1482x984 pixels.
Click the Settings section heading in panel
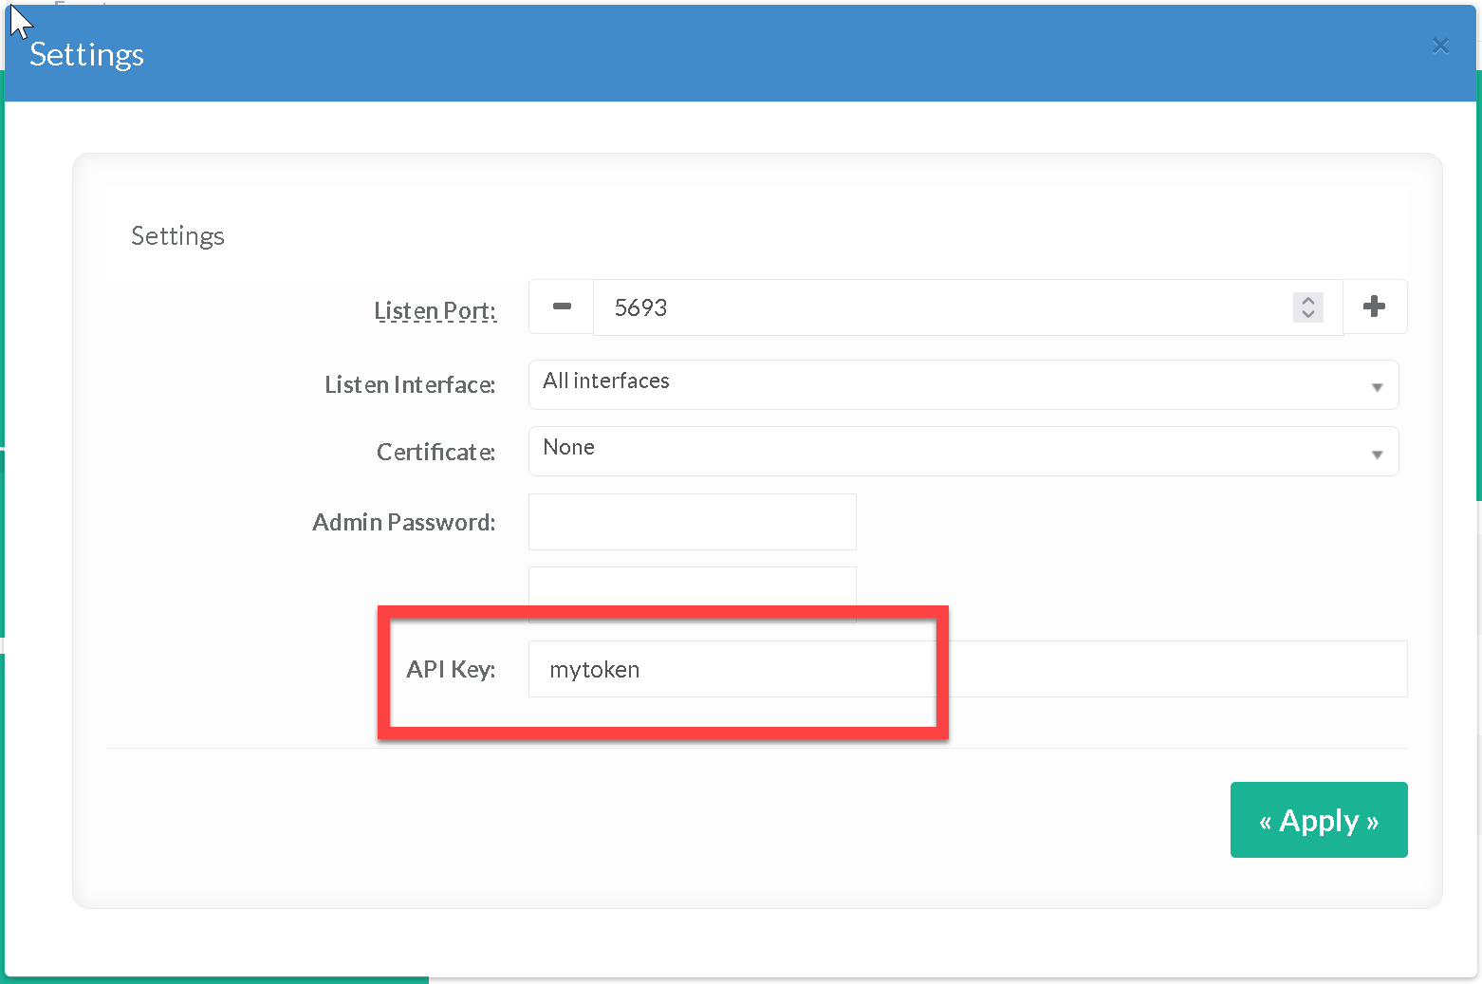[177, 235]
